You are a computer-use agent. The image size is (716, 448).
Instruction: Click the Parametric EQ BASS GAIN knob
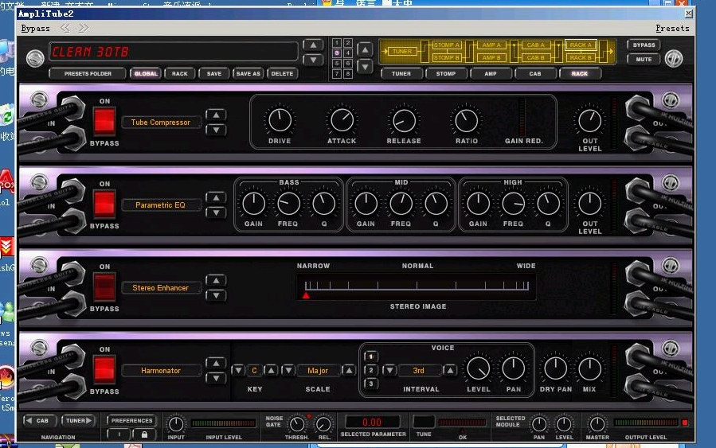tap(253, 204)
